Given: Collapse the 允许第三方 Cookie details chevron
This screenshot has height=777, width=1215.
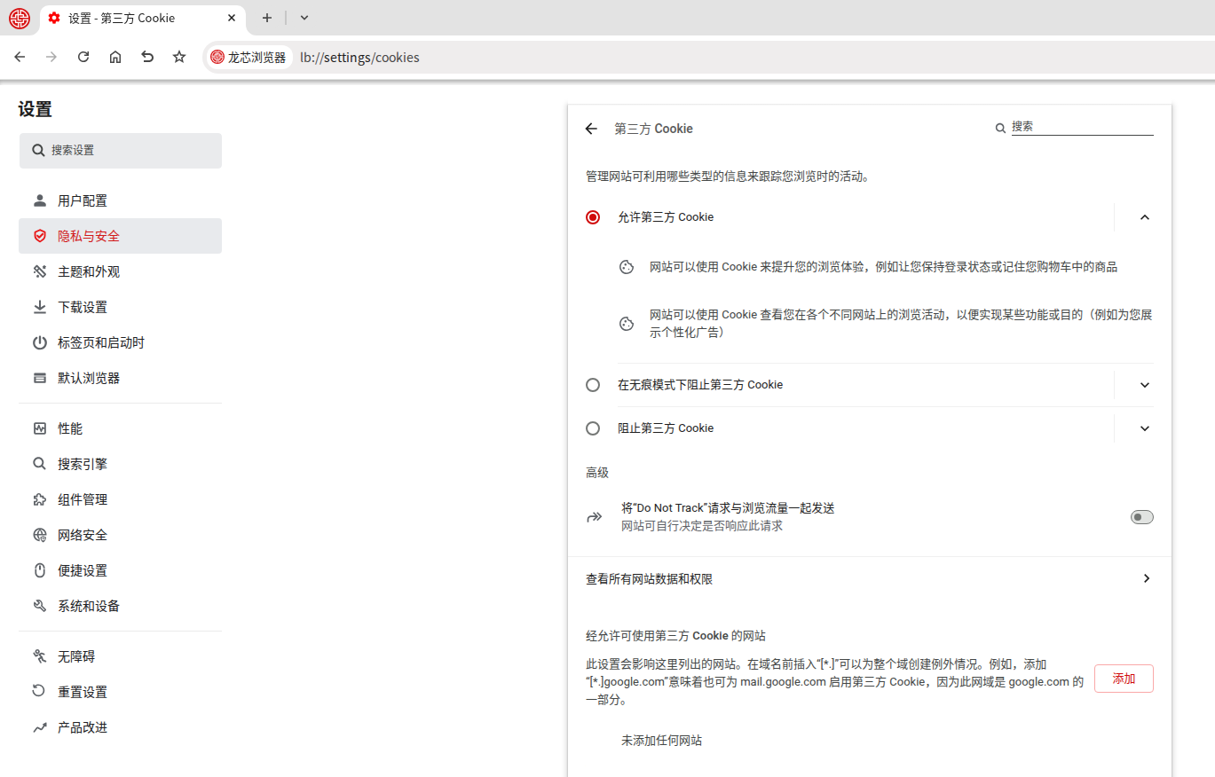Looking at the screenshot, I should pyautogui.click(x=1144, y=217).
